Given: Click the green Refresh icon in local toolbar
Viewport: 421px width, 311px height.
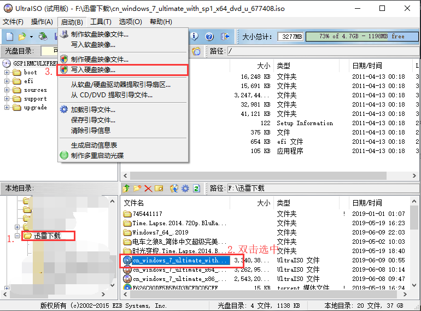Looking at the screenshot, I should coord(196,189).
